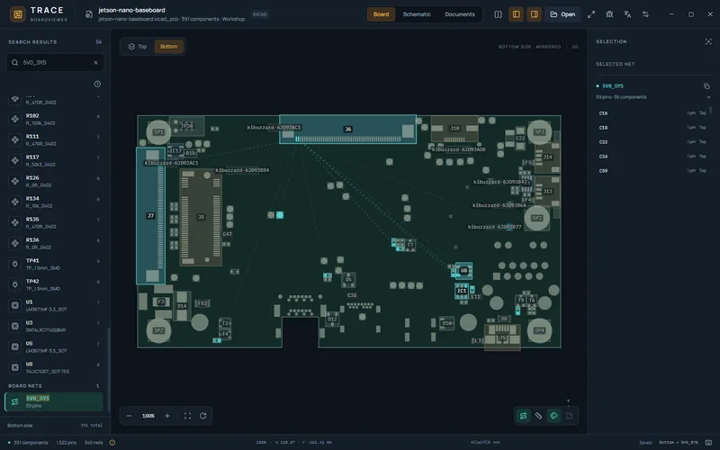This screenshot has width=720, height=450.
Task: Select C34 in selected net list
Action: pos(652,156)
